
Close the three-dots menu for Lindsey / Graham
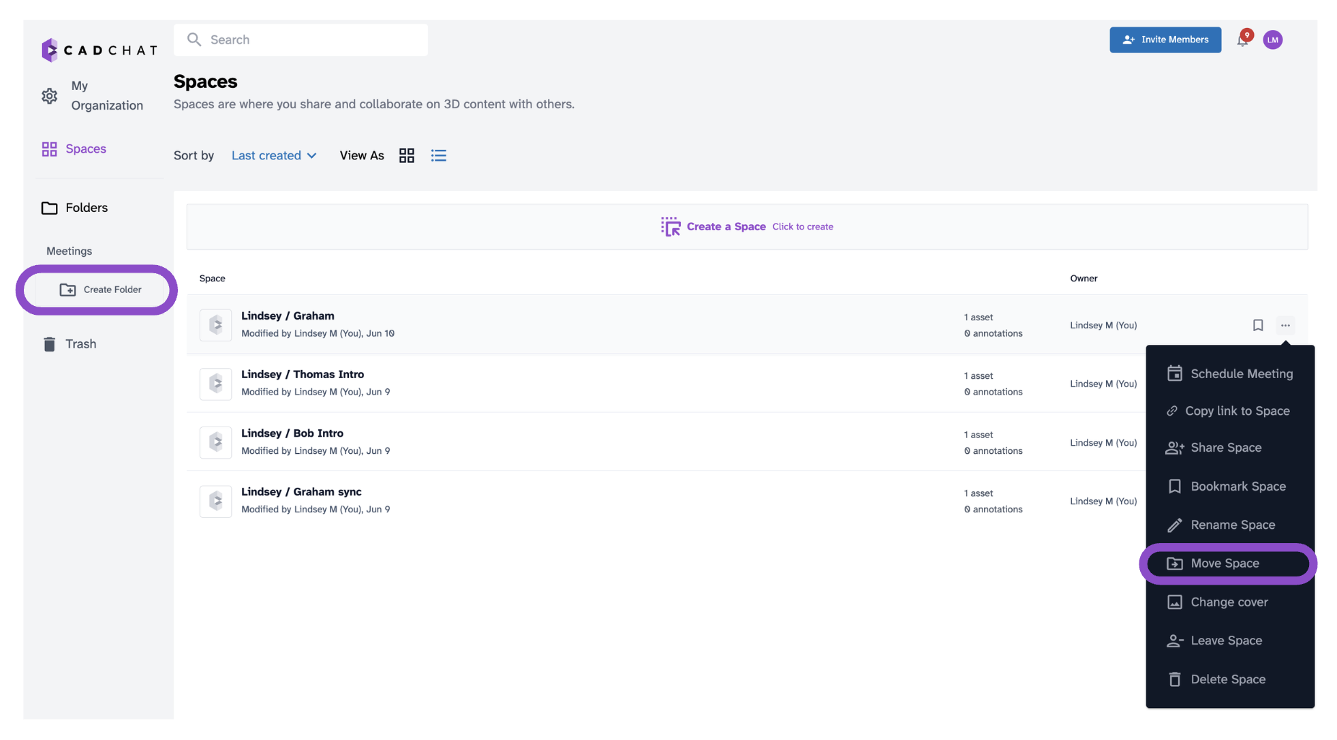(x=1285, y=325)
